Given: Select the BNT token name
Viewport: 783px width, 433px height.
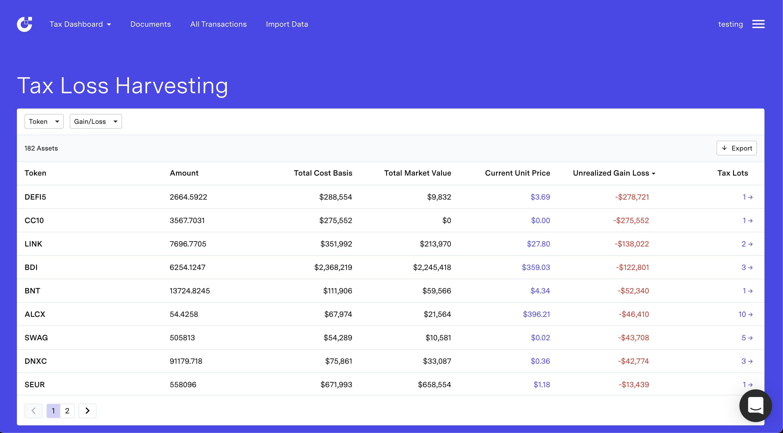Looking at the screenshot, I should click(x=32, y=291).
